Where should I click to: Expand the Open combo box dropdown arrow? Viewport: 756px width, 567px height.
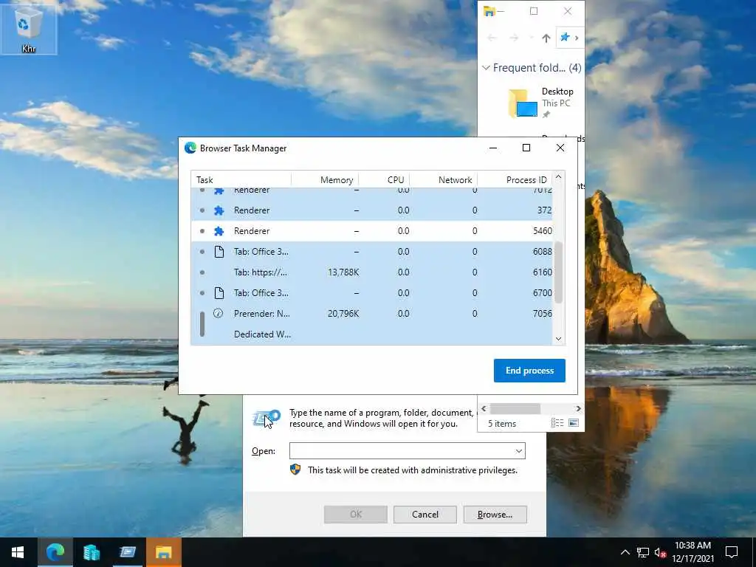(519, 451)
